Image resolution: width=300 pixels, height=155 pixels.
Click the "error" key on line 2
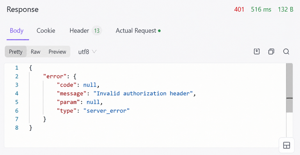(55, 77)
